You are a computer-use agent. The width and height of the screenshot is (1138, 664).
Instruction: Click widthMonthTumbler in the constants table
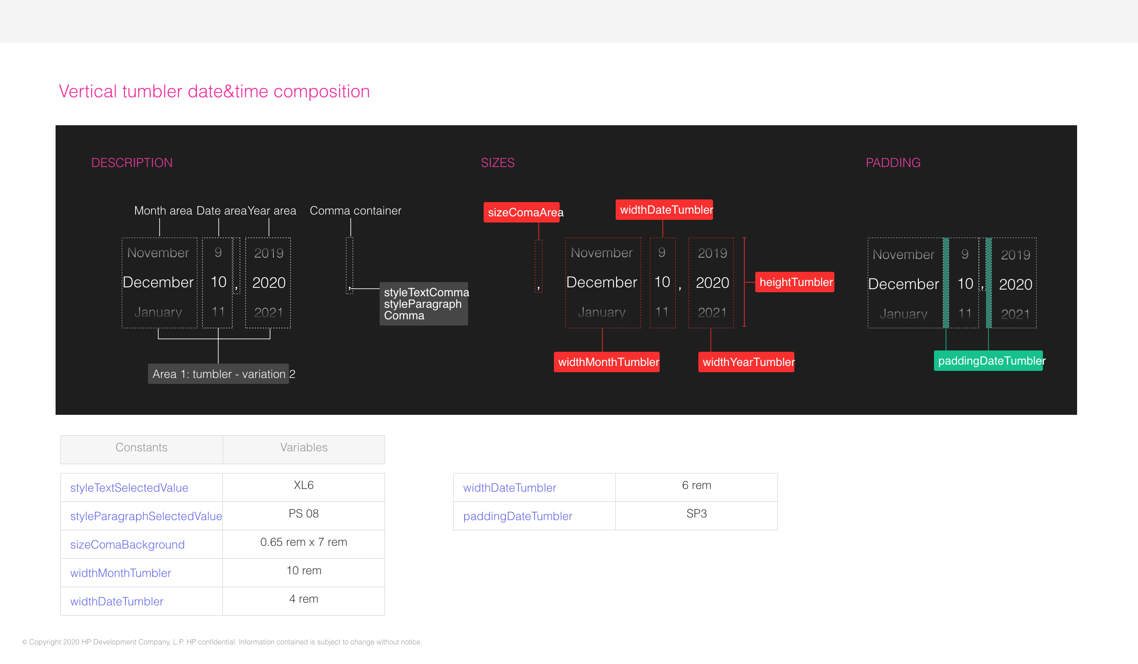(120, 573)
